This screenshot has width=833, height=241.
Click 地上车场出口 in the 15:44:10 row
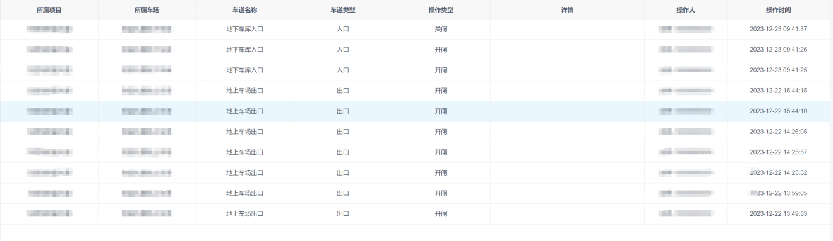coord(244,111)
